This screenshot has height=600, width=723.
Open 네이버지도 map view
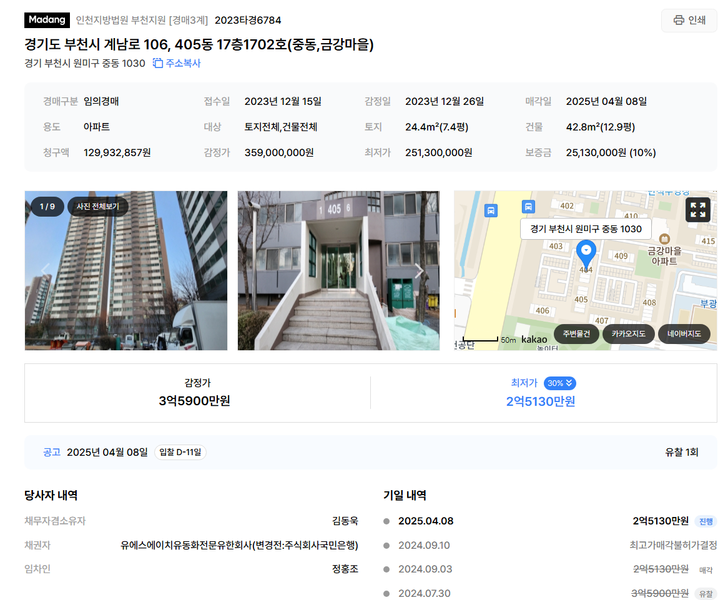tap(684, 333)
